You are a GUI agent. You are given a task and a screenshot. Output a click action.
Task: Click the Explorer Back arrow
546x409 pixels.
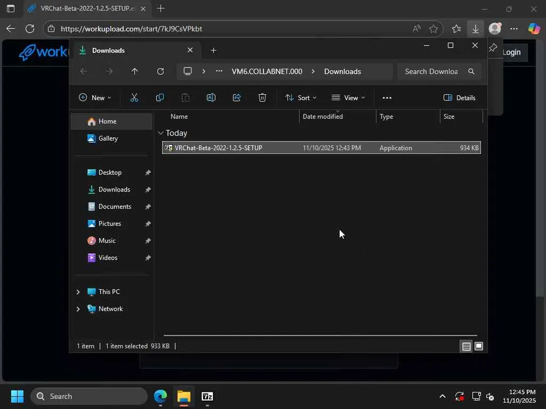[x=84, y=71]
